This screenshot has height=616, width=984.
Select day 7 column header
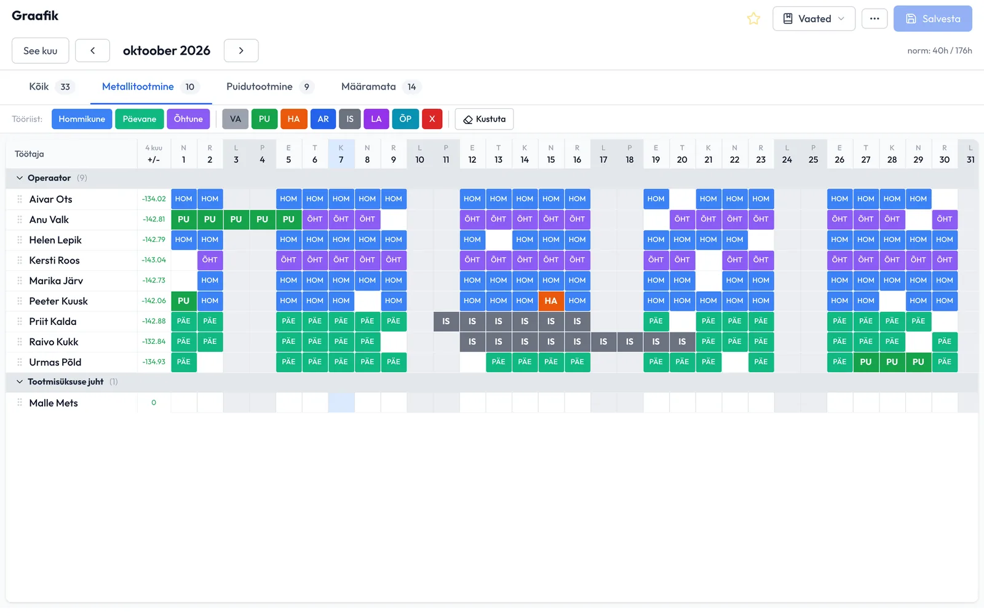point(341,154)
